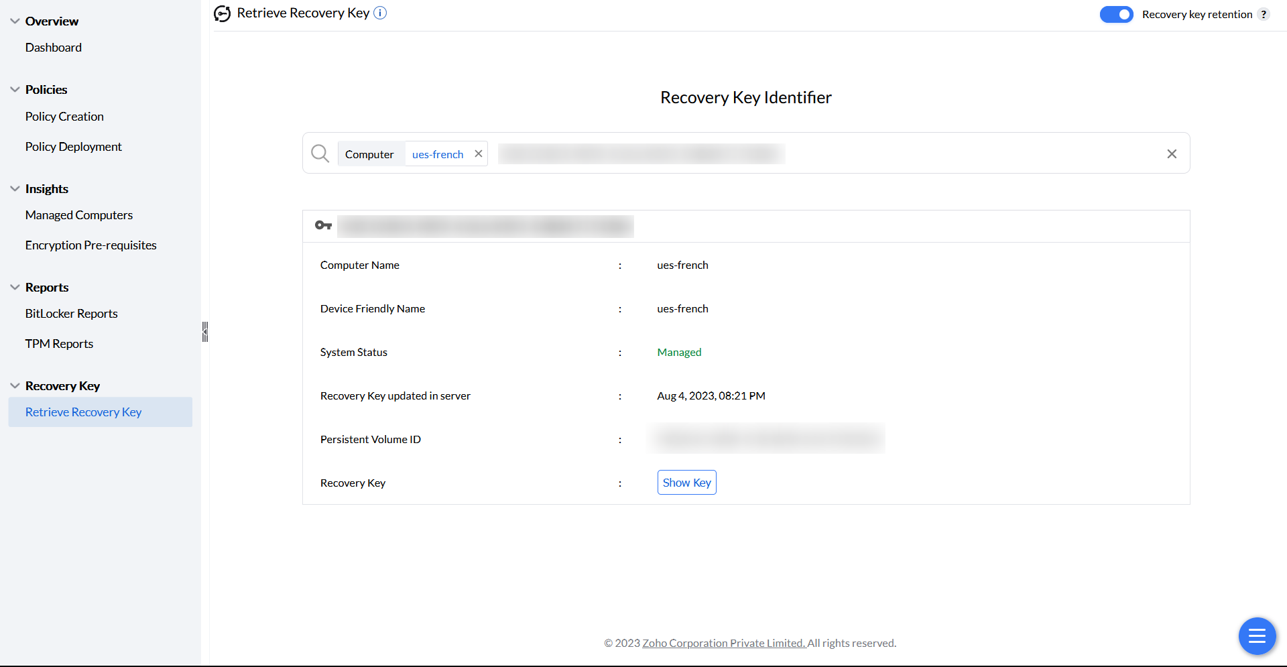Click the Persistent Volume ID label
This screenshot has width=1287, height=667.
tap(371, 440)
